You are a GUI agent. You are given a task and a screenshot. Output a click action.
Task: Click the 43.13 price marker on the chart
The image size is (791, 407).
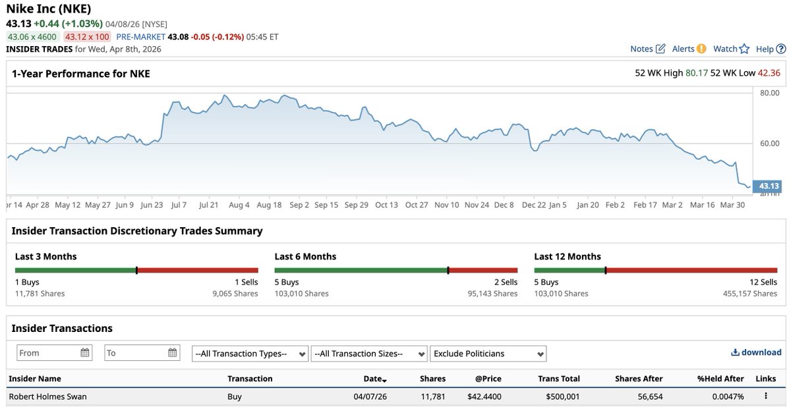pos(767,186)
